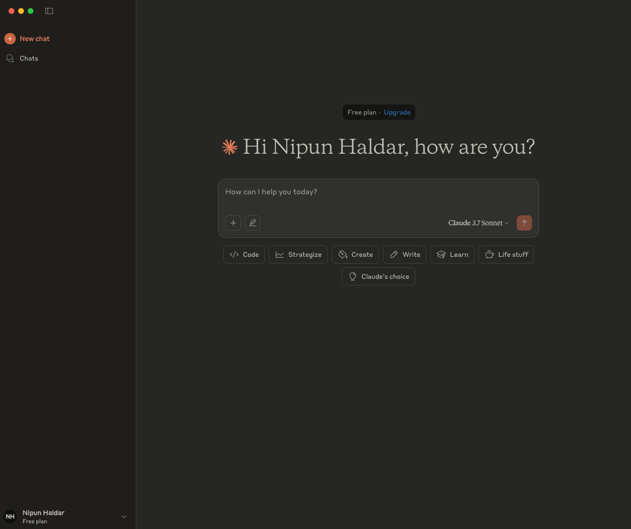
Task: Toggle the sidebar panel icon
Action: (x=49, y=11)
